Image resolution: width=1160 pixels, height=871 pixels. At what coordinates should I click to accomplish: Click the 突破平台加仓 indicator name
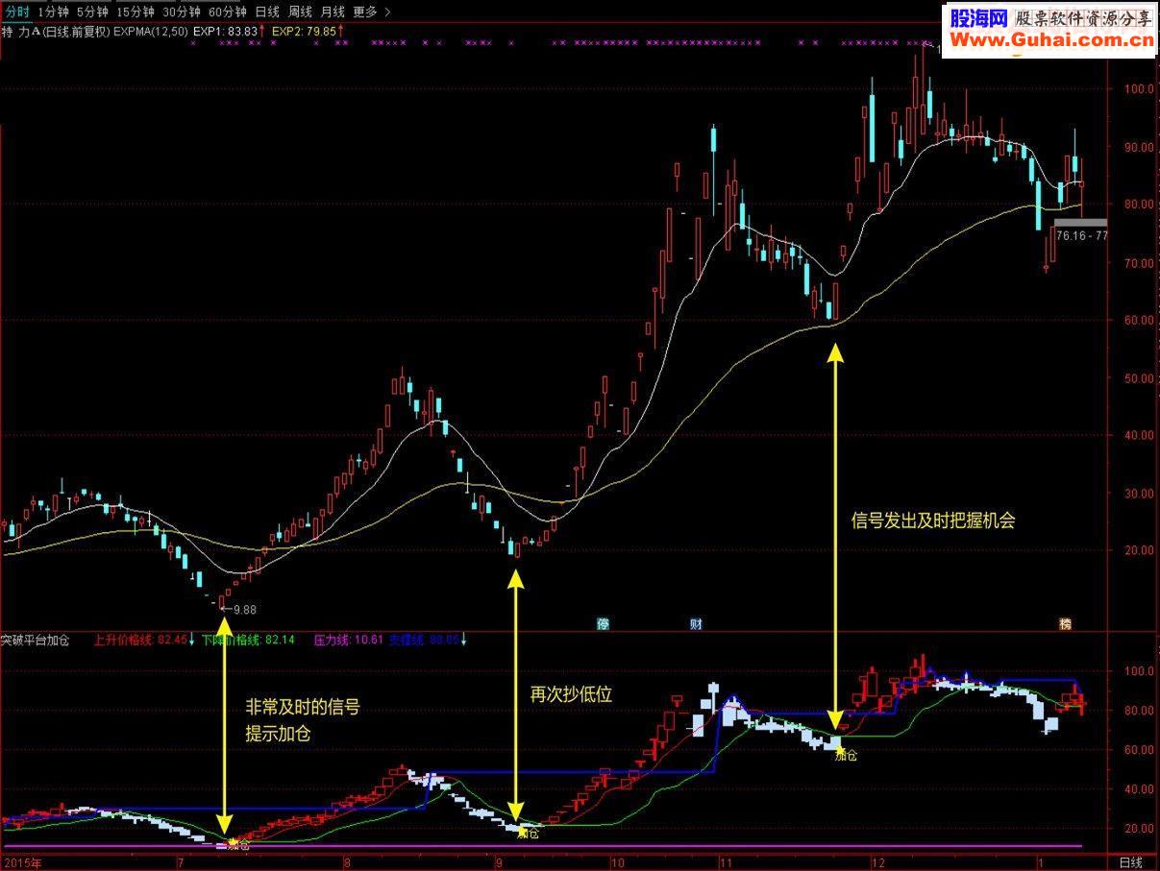coord(35,639)
